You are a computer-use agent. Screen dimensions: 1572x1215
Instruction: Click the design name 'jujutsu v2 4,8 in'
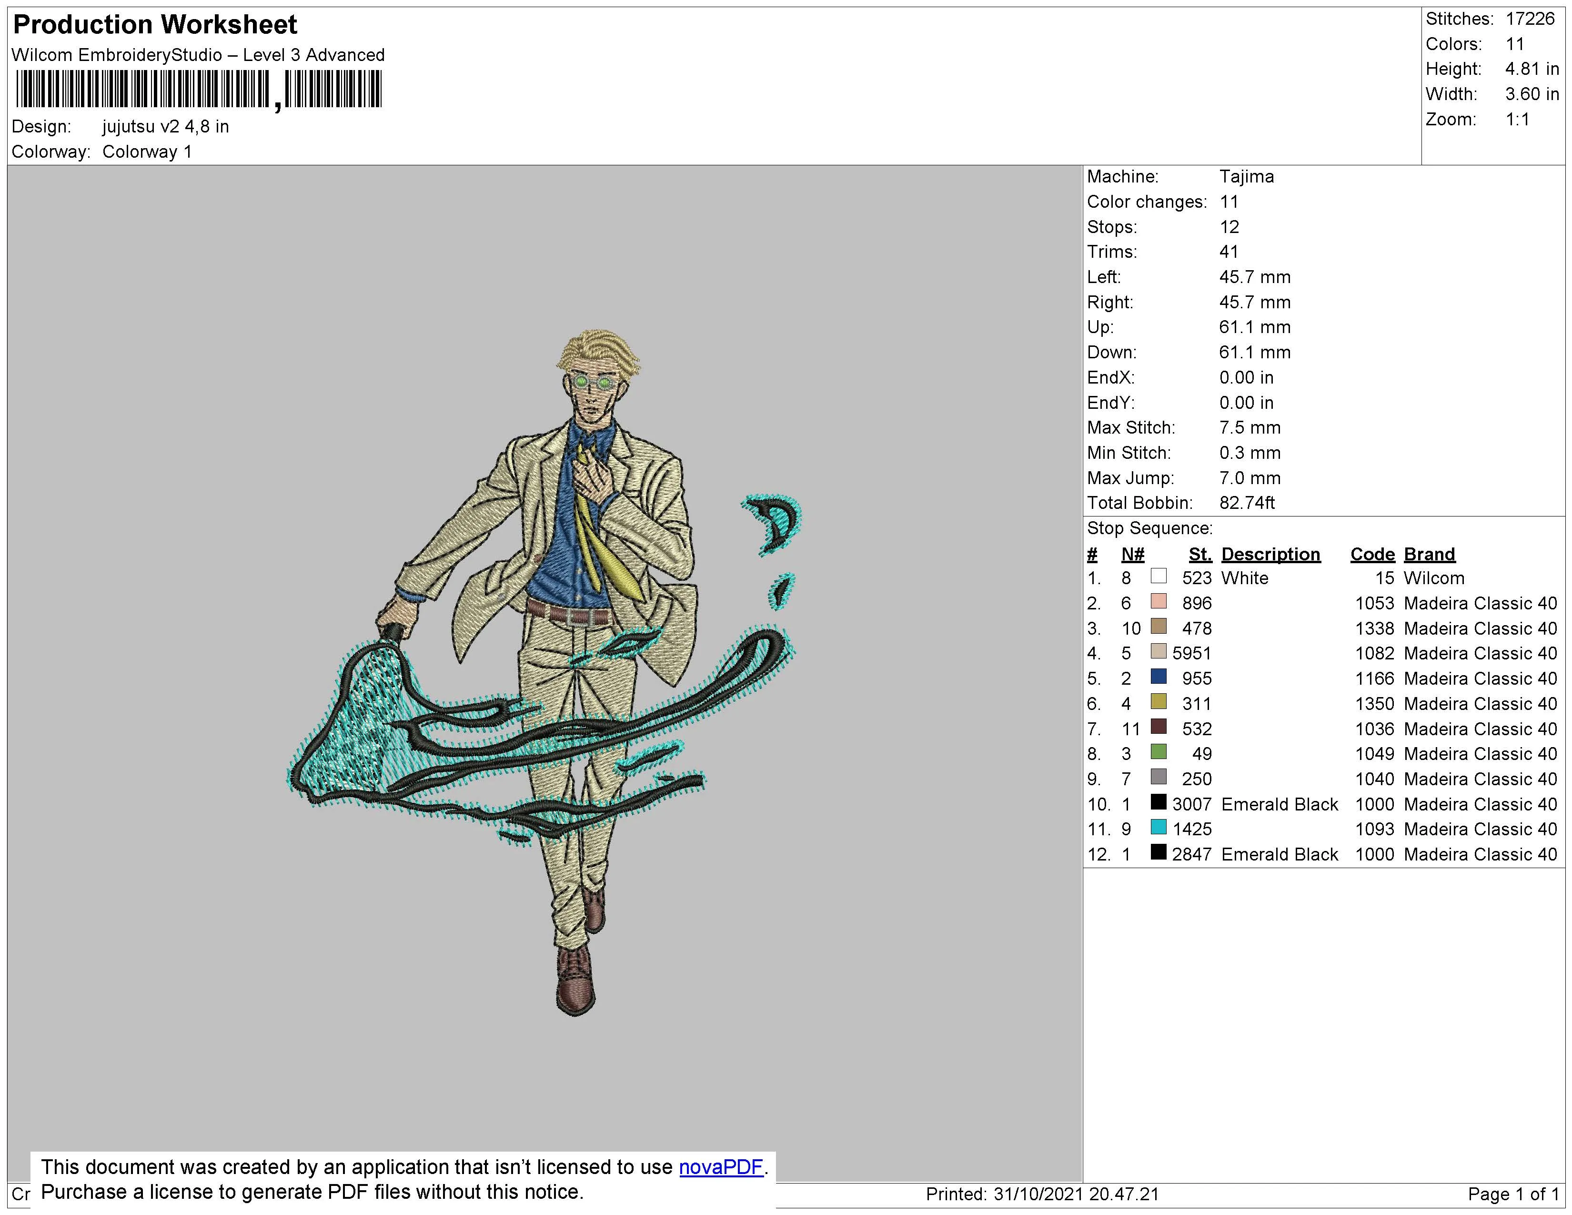(166, 127)
